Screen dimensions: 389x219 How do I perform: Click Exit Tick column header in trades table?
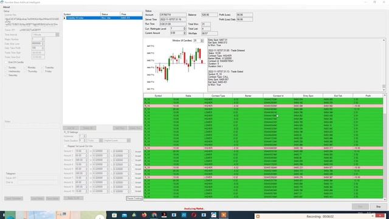(x=338, y=96)
